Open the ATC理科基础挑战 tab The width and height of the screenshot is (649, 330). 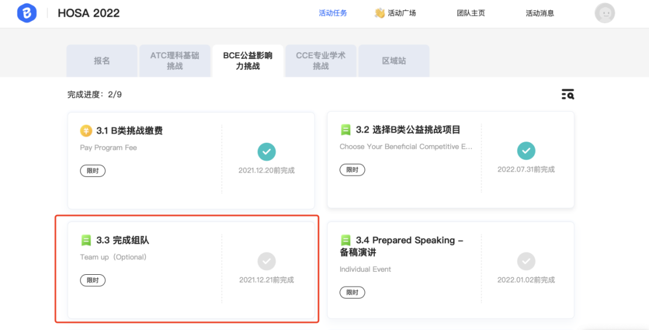[x=174, y=61]
